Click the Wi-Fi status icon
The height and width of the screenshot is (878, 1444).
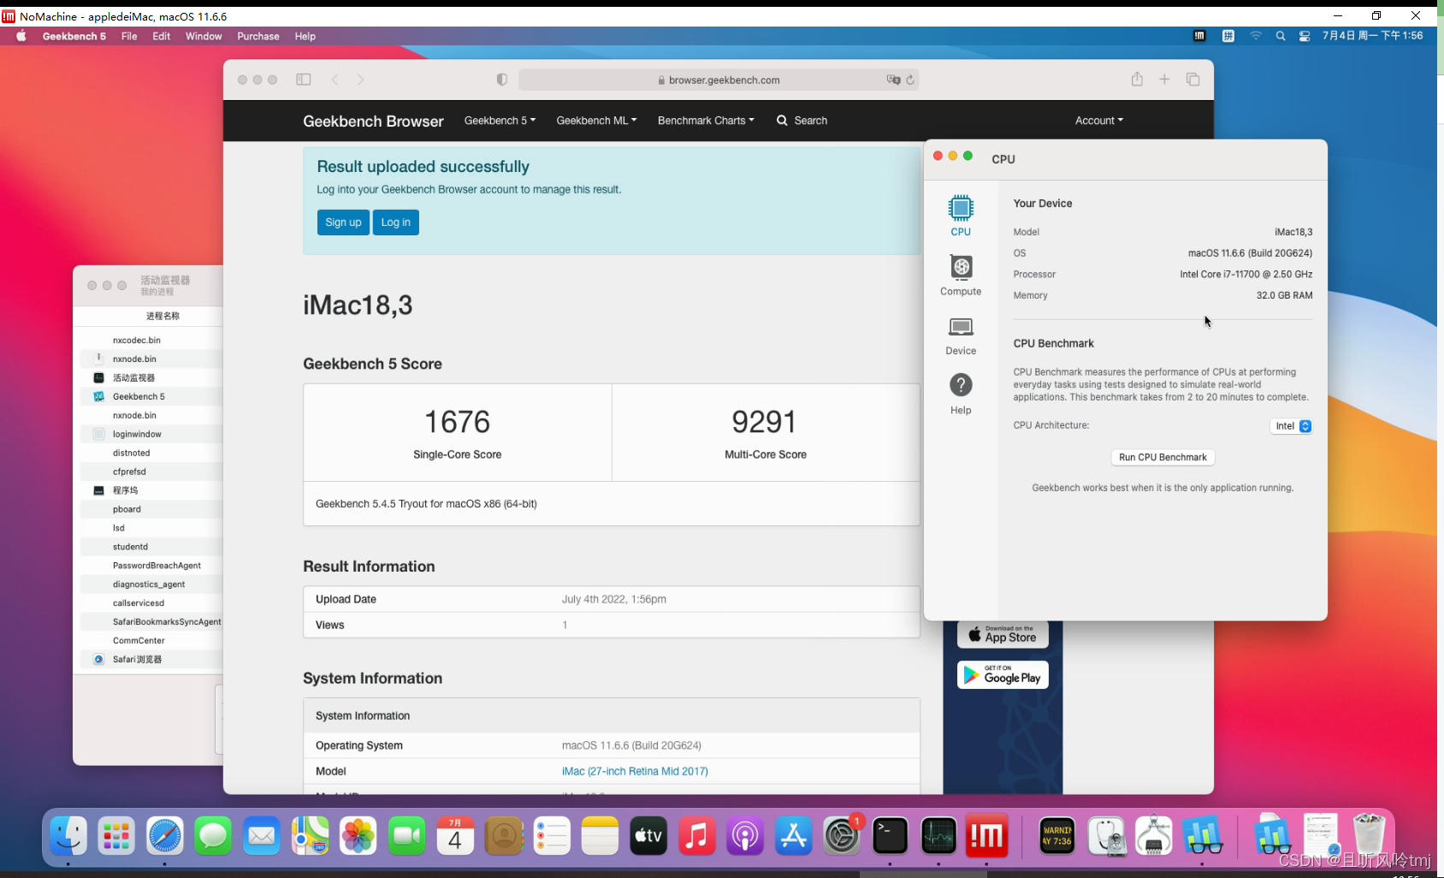point(1256,36)
